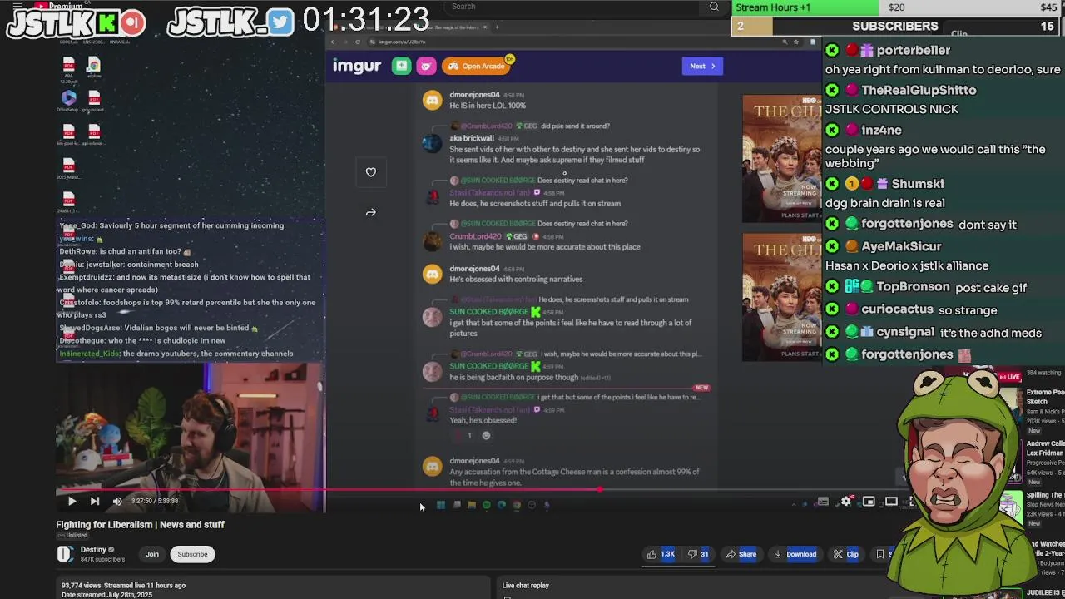Click the thumbs-up reaction count under Stasi message
The height and width of the screenshot is (599, 1065).
click(464, 435)
